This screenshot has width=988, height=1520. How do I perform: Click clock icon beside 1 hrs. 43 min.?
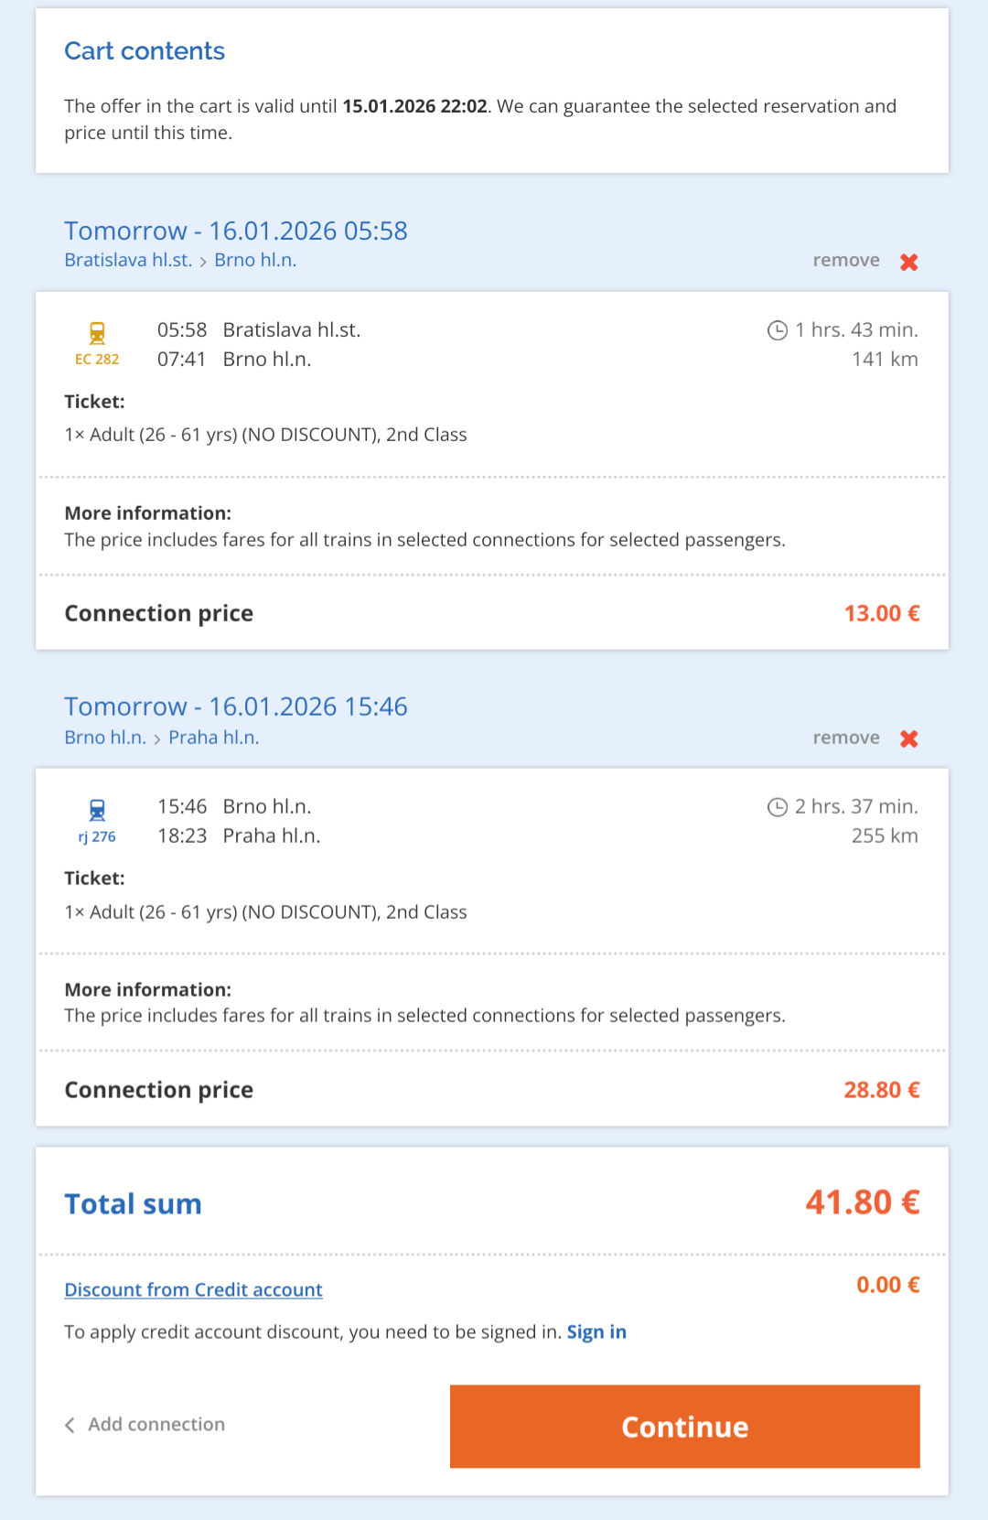coord(778,330)
